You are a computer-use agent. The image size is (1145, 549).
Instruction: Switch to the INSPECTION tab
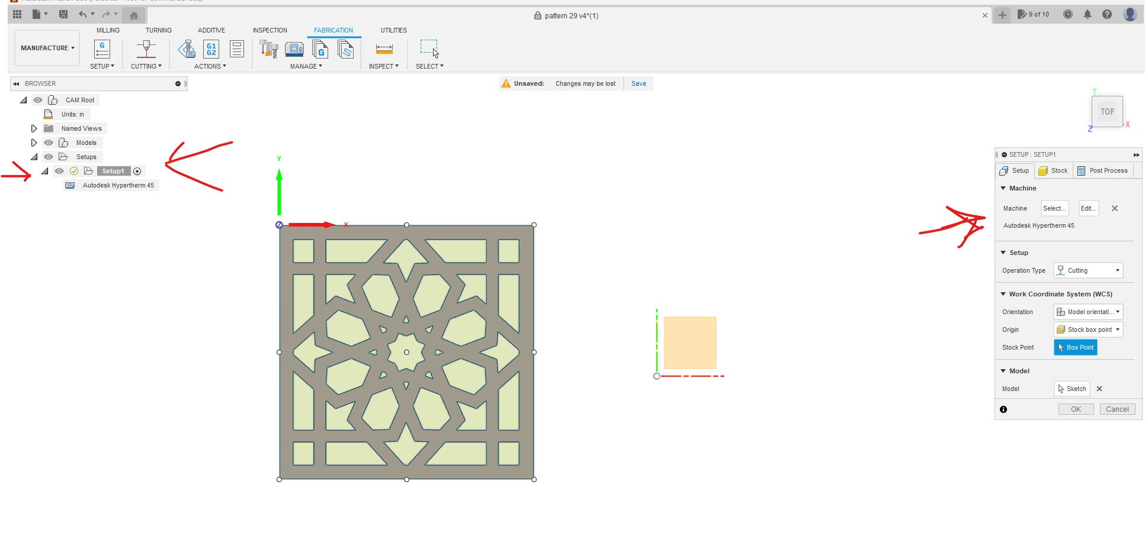tap(270, 30)
